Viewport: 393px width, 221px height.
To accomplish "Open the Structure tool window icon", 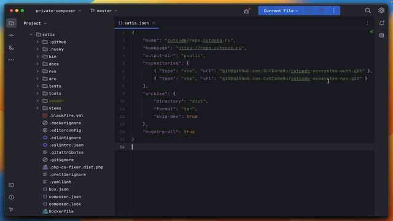I will pyautogui.click(x=11, y=48).
